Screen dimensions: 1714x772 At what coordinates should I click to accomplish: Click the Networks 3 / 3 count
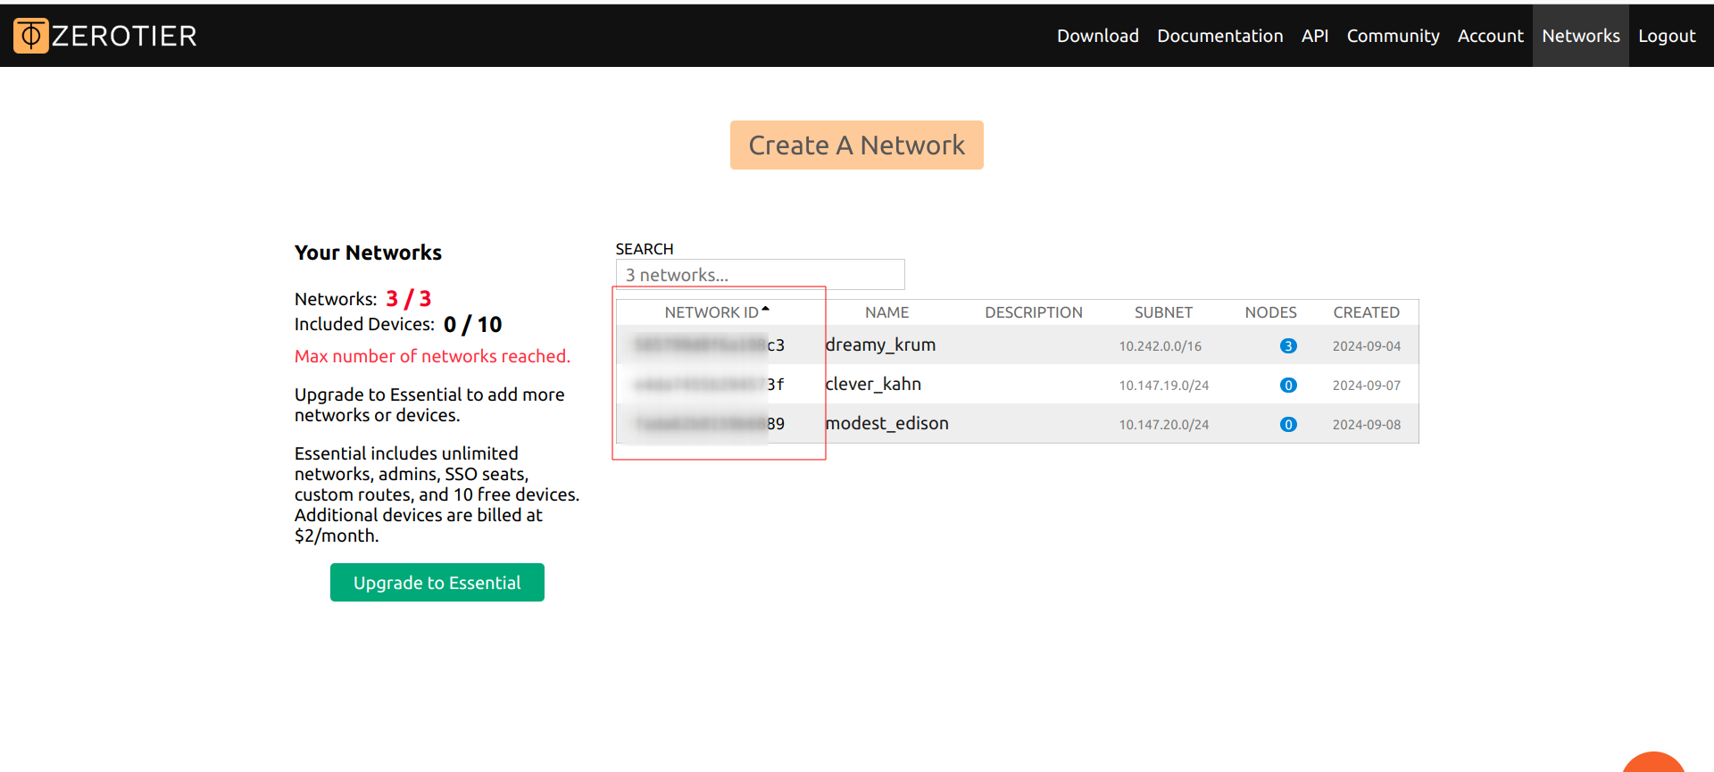(x=408, y=298)
